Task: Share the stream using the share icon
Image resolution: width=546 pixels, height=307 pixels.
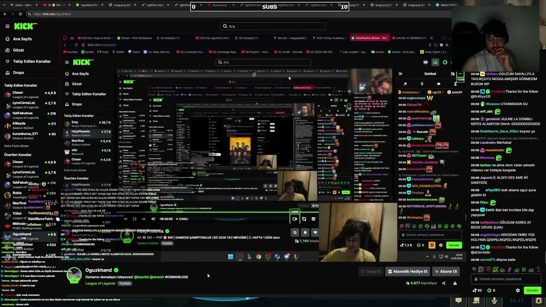Action: click(x=443, y=283)
